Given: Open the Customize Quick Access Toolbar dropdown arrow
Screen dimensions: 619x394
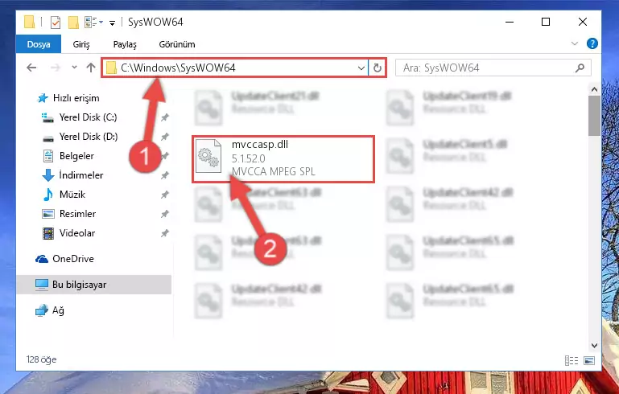Looking at the screenshot, I should tap(112, 23).
